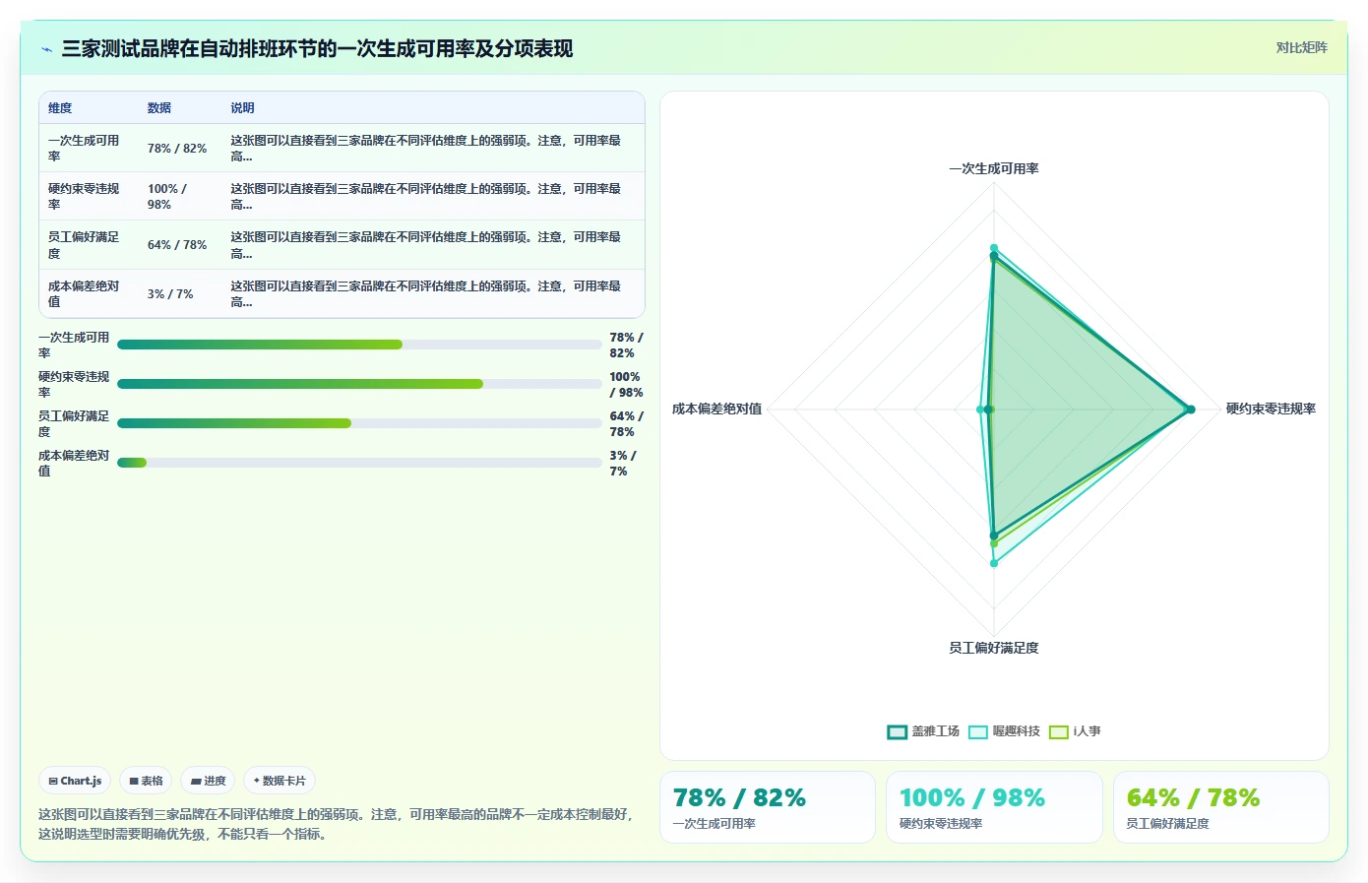Click the Chart.js tag chip

75,781
